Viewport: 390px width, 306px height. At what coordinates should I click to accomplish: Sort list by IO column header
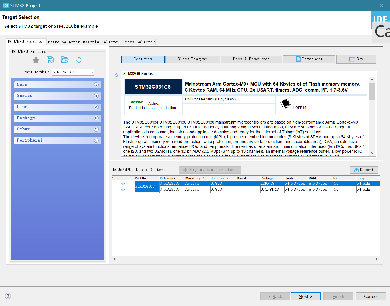(x=344, y=178)
